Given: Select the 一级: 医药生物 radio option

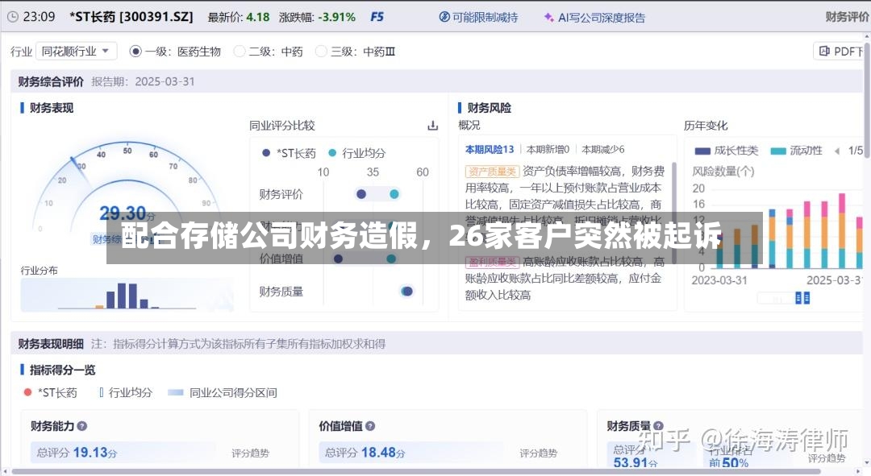Looking at the screenshot, I should 175,52.
